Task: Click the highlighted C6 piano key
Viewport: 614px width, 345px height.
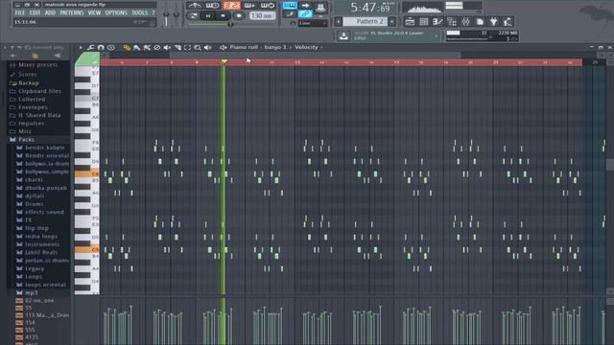Action: click(x=86, y=173)
